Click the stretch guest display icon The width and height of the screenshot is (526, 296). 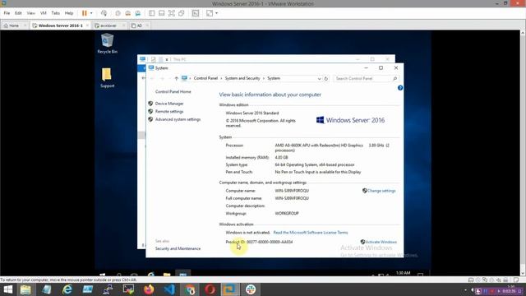click(210, 13)
